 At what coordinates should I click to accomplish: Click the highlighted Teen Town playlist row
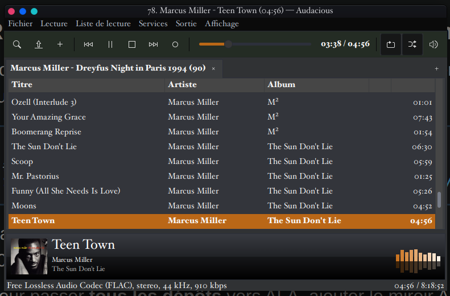point(222,221)
